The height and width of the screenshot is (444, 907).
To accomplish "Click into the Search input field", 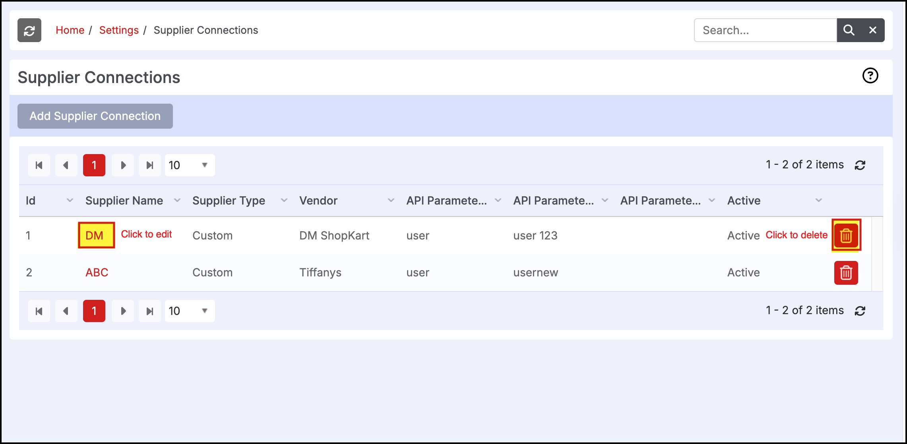I will pos(765,30).
